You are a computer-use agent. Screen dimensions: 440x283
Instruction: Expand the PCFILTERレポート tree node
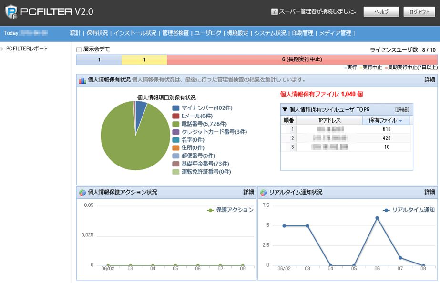tap(2, 49)
